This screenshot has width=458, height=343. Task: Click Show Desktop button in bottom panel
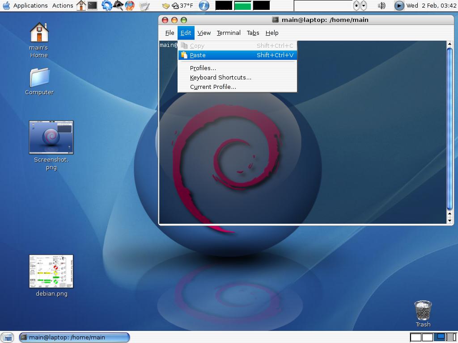[8, 338]
